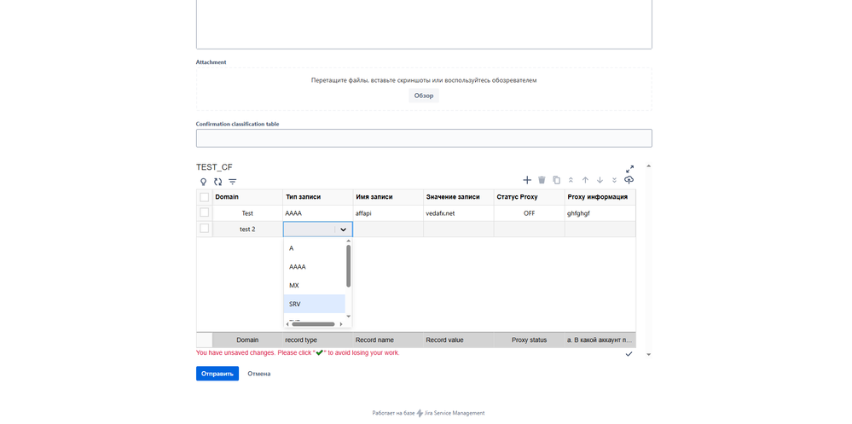Viewport: 852px width, 424px height.
Task: Click the copy row icon
Action: 556,180
